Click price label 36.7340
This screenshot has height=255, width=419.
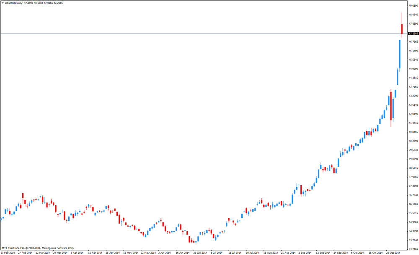pyautogui.click(x=413, y=195)
